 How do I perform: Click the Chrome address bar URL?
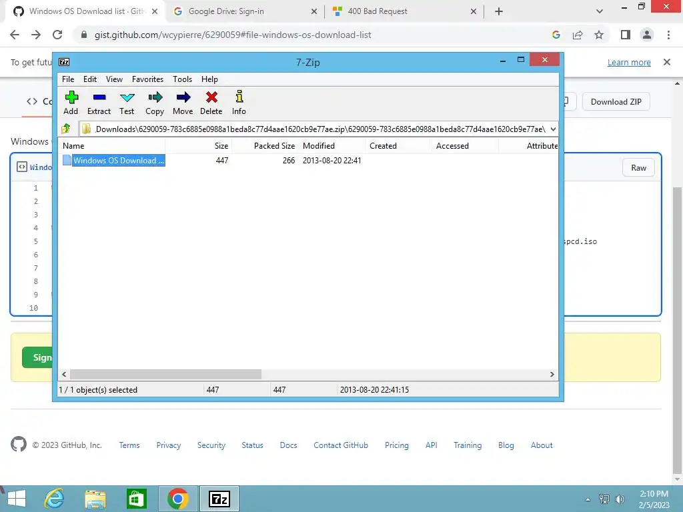tap(233, 35)
